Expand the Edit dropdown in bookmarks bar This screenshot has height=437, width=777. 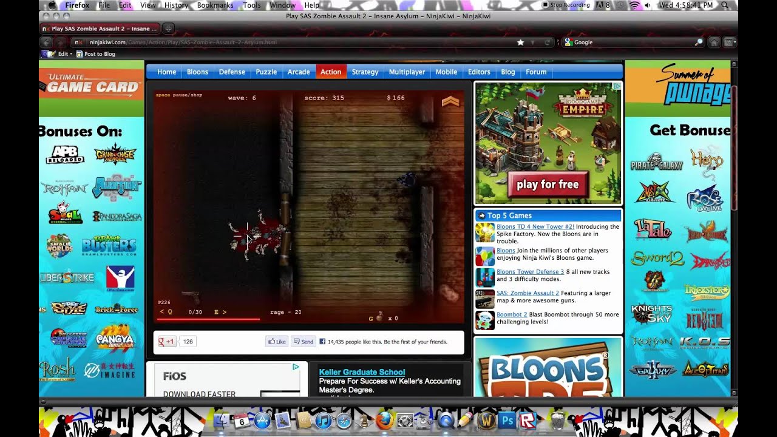(x=65, y=54)
